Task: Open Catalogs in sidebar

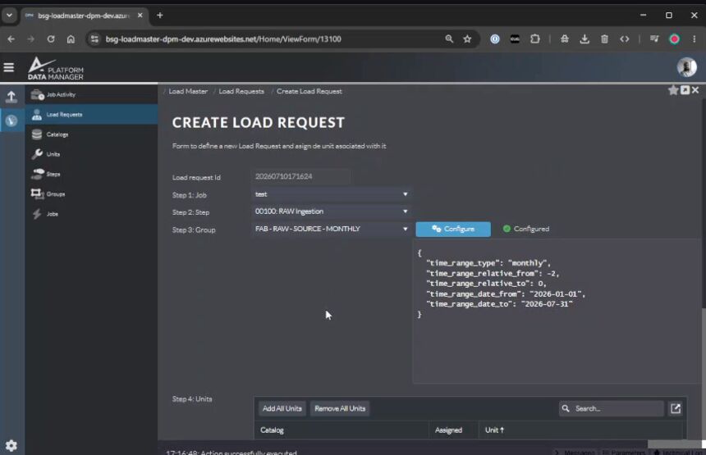Action: click(91, 134)
